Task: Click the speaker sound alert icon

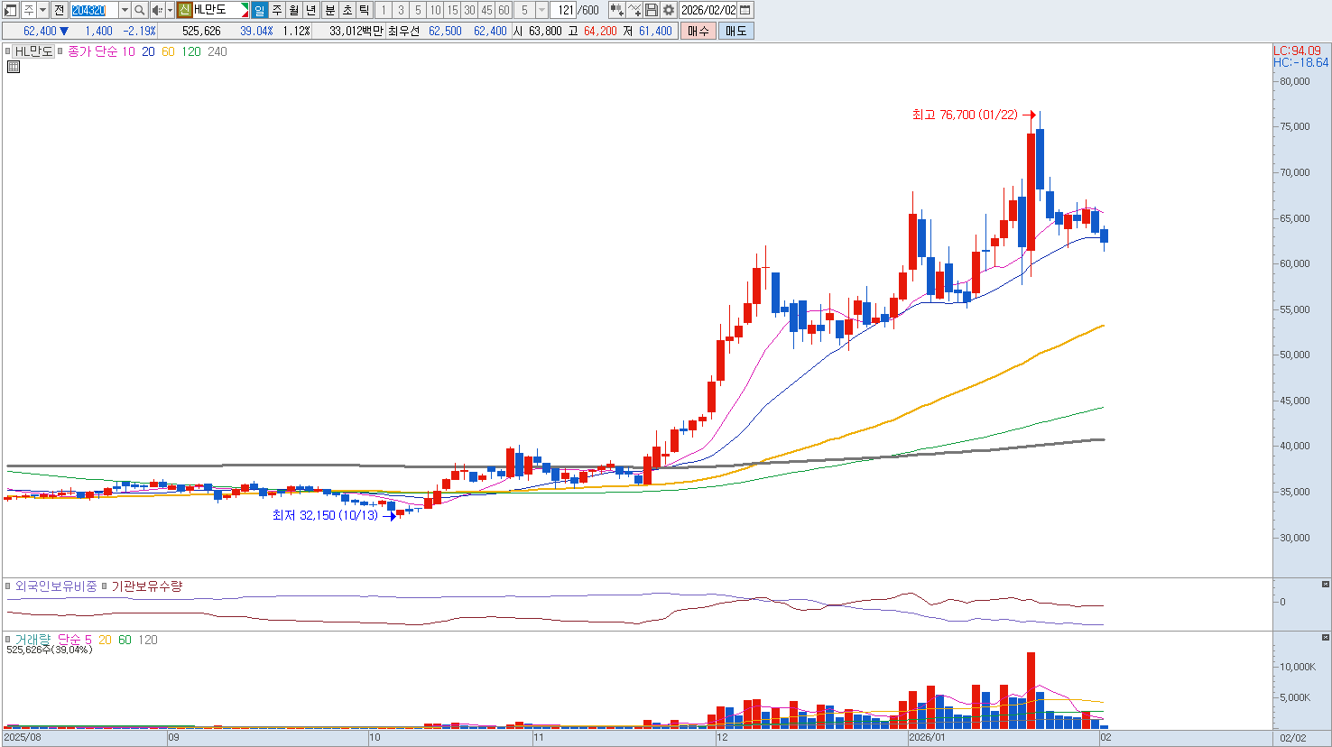Action: tap(156, 10)
